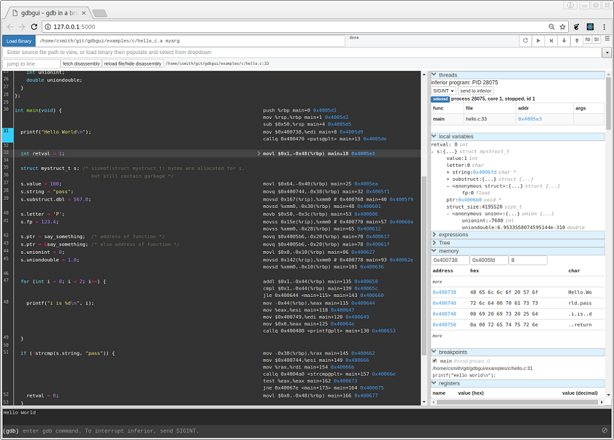The image size is (614, 440).
Task: Step over to next line icon
Action: [x=551, y=40]
